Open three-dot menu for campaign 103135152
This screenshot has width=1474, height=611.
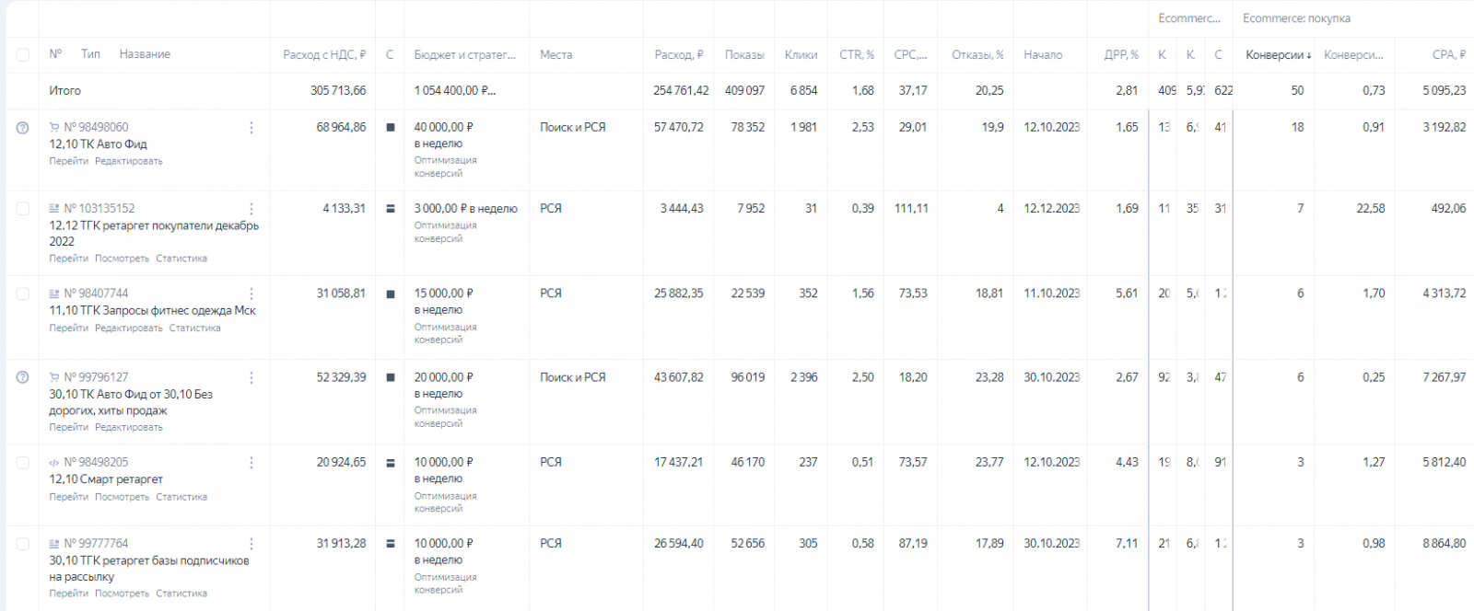252,209
